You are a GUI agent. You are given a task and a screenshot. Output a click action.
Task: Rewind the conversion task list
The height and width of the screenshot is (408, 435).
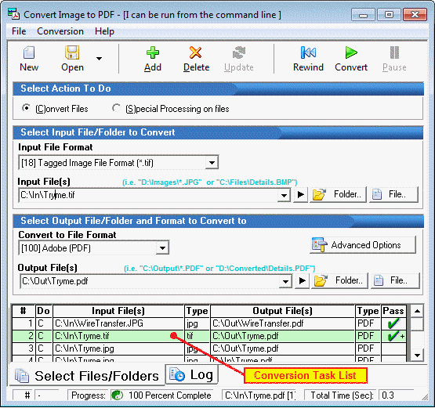(x=308, y=59)
